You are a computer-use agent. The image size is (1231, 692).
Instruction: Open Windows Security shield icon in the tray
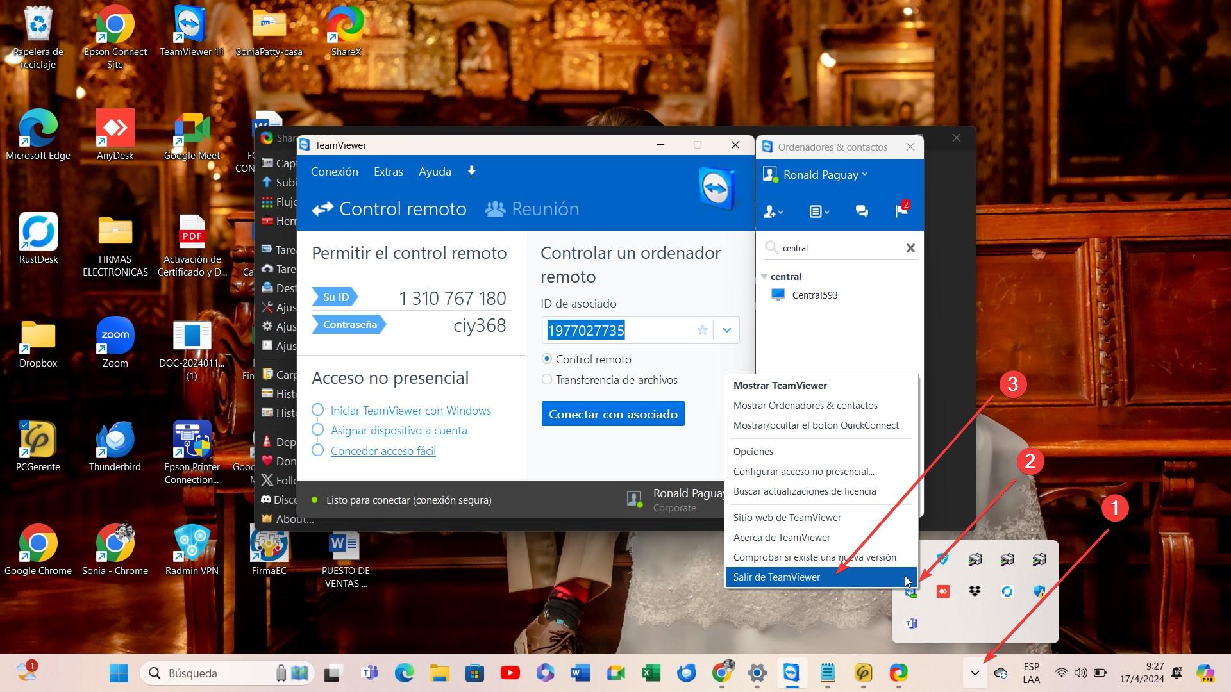point(1039,591)
